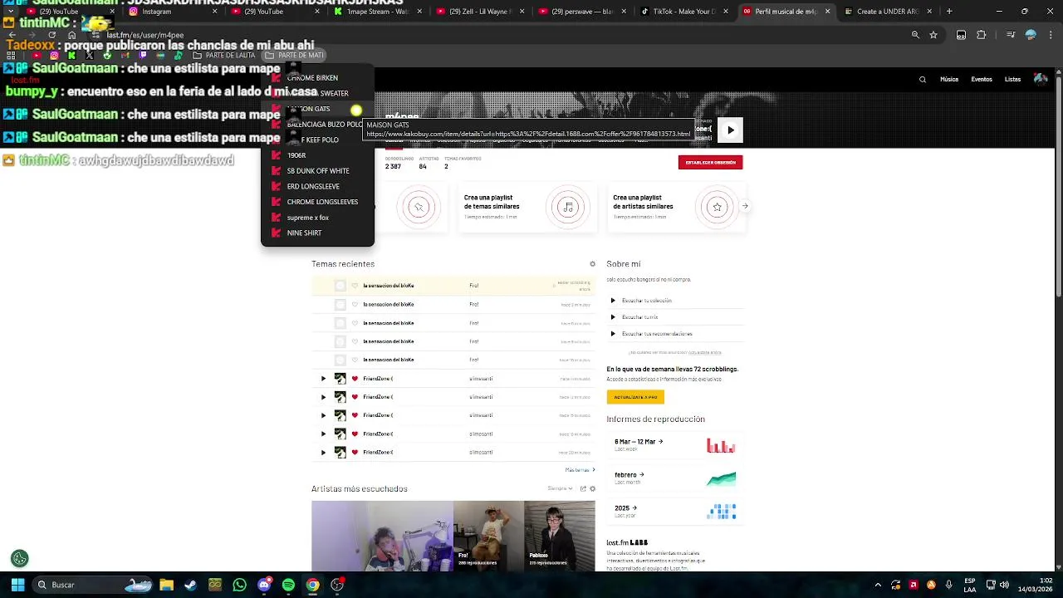Open the tab search chevron in Chrome
The width and height of the screenshot is (1063, 598).
pyautogui.click(x=10, y=12)
